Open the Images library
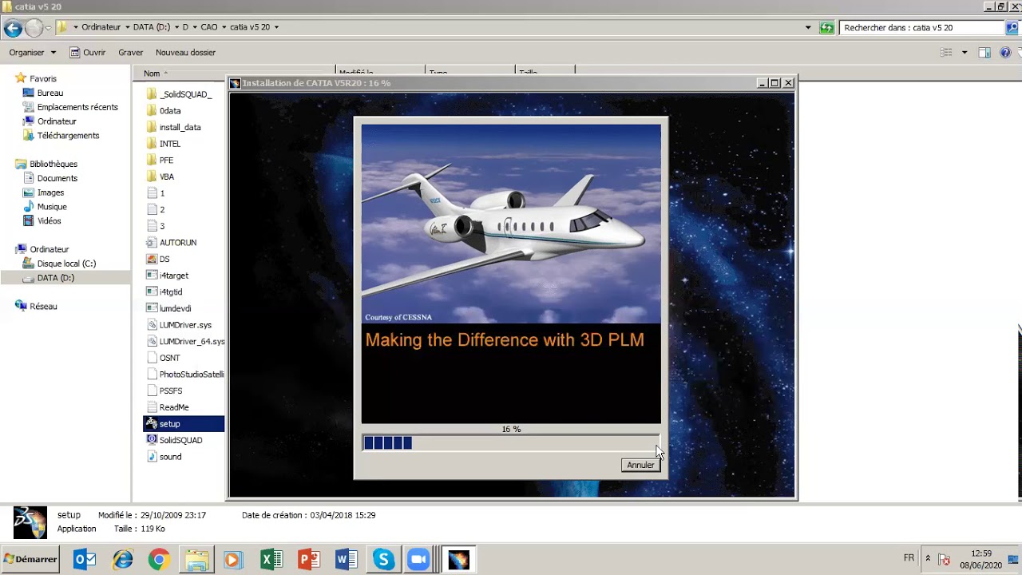This screenshot has height=575, width=1022. coord(50,192)
